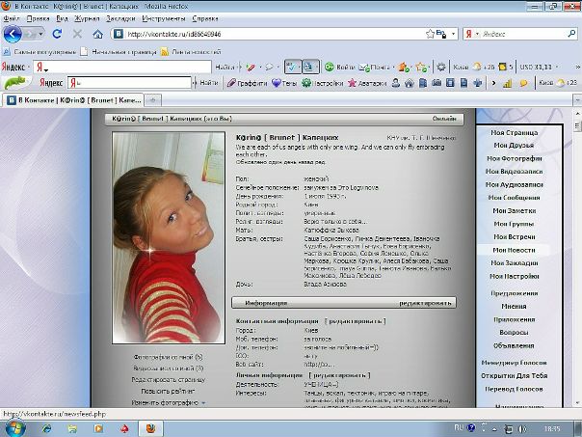
Task: Open the home page via house icon
Action: click(x=97, y=34)
